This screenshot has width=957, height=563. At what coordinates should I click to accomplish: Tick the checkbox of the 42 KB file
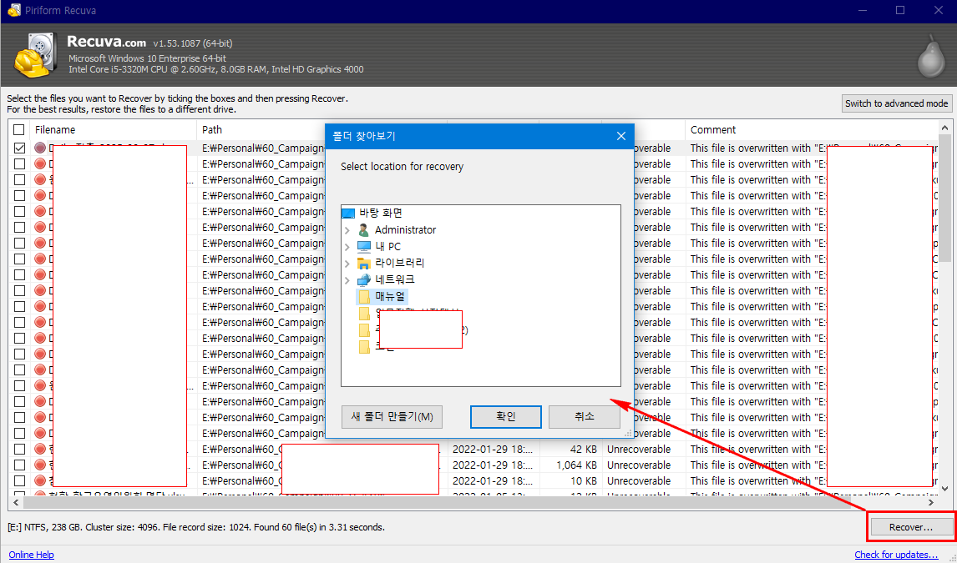19,449
